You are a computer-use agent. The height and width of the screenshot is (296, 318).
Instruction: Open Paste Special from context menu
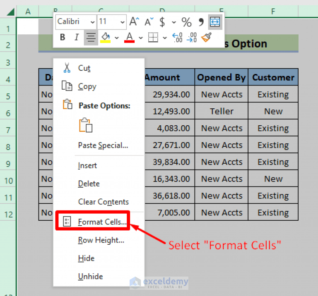coord(99,146)
